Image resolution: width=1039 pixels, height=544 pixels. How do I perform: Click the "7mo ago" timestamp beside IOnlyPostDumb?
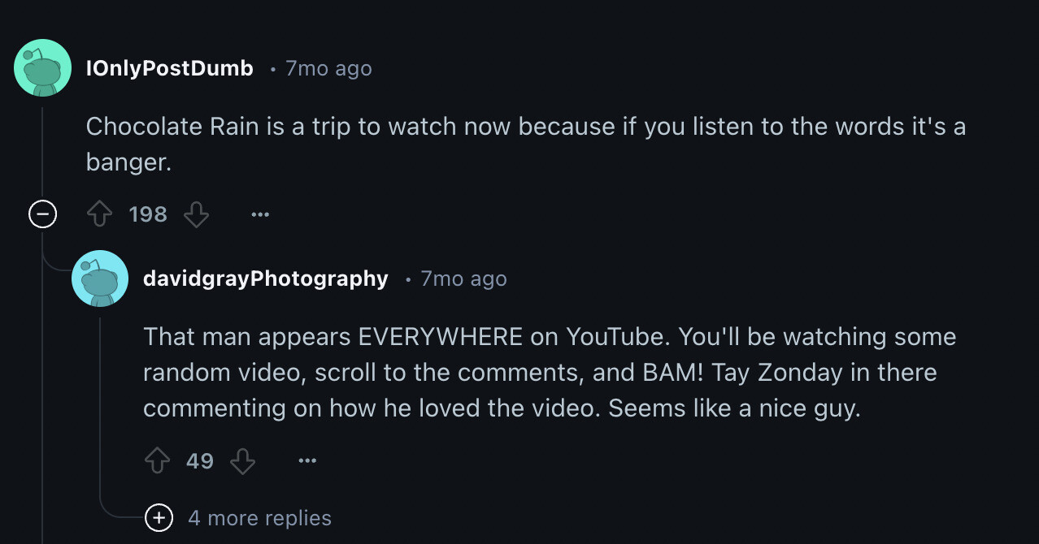328,68
